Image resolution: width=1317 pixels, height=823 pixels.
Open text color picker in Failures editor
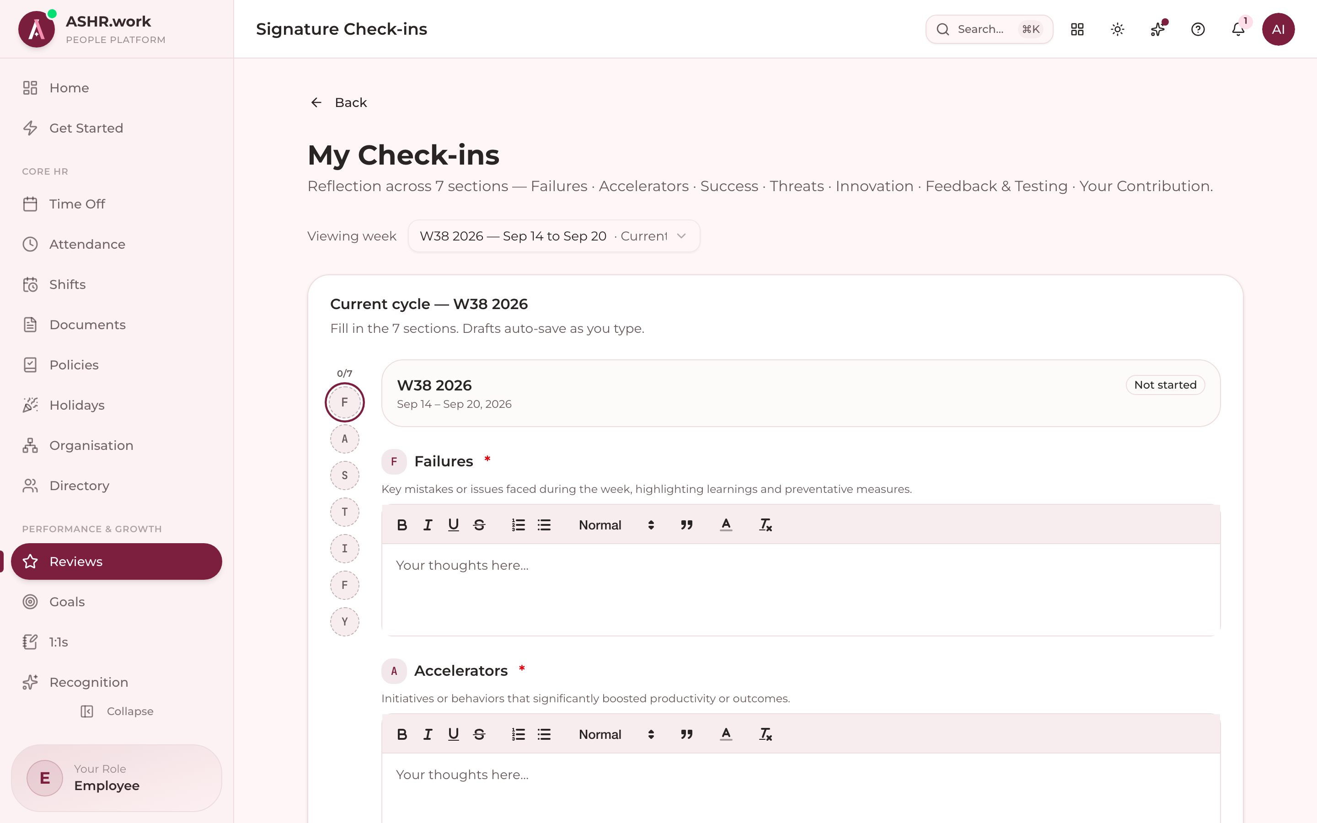(726, 525)
